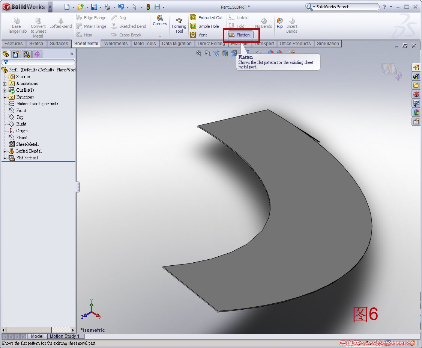Open the Options icon in the title toolbar
Viewport: 422px width, 348px height.
157,7
